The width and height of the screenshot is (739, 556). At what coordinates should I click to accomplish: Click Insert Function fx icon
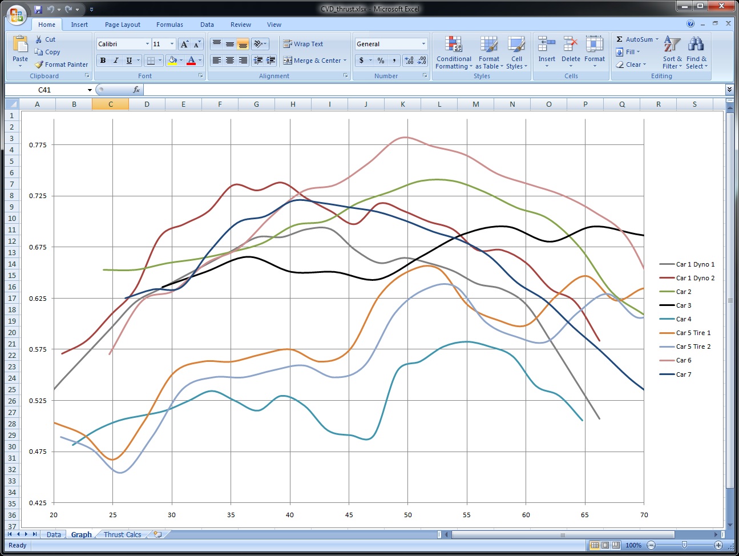click(136, 90)
